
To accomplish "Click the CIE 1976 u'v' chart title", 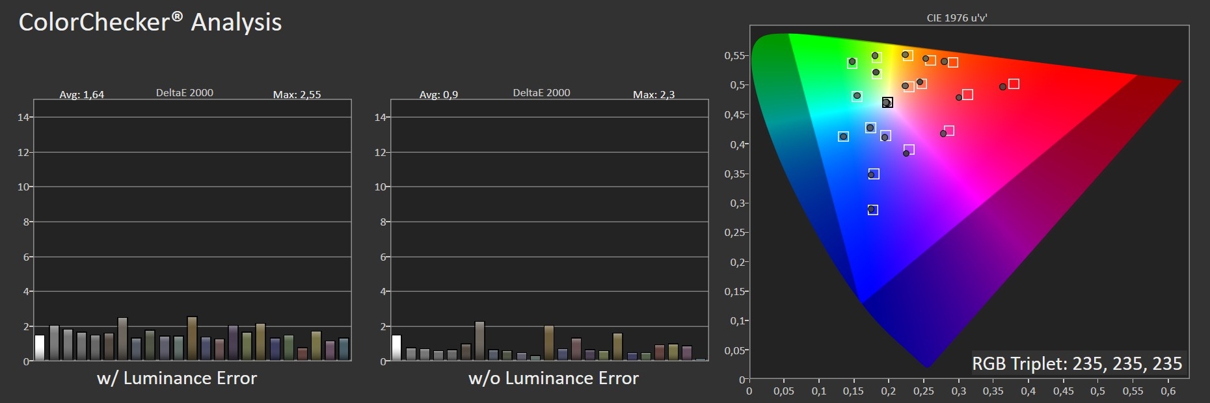I will coord(956,18).
